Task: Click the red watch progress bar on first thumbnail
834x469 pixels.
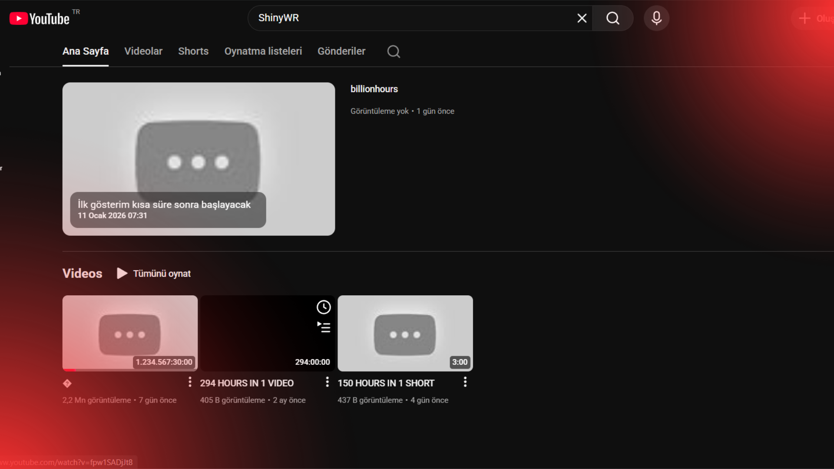Action: [69, 370]
